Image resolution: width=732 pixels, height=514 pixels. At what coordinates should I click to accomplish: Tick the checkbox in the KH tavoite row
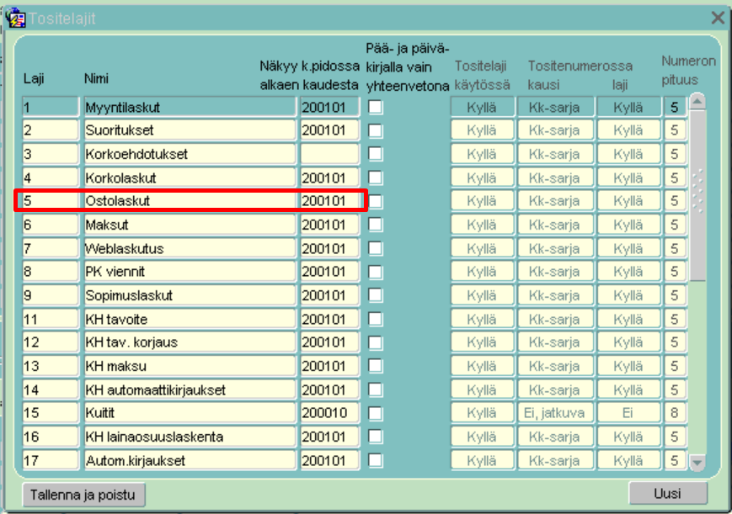point(376,319)
